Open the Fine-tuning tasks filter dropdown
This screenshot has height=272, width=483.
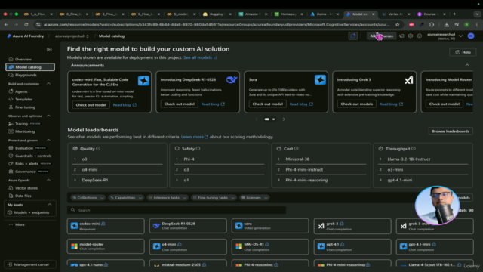(214, 198)
